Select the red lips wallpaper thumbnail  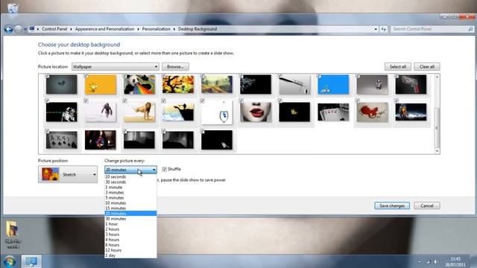(256, 112)
